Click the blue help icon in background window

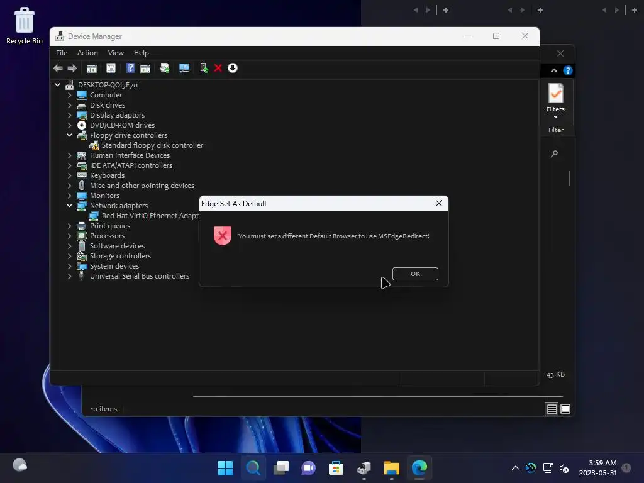568,70
